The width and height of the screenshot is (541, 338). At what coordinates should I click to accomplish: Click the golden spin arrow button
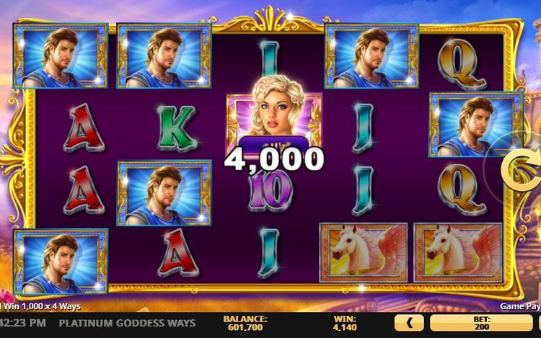point(521,169)
